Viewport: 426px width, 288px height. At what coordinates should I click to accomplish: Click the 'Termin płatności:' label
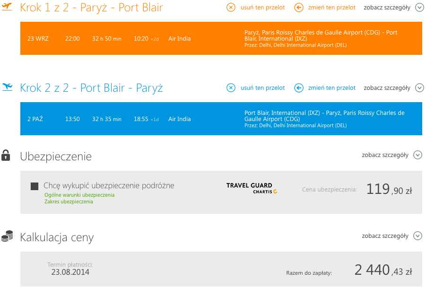(70, 265)
